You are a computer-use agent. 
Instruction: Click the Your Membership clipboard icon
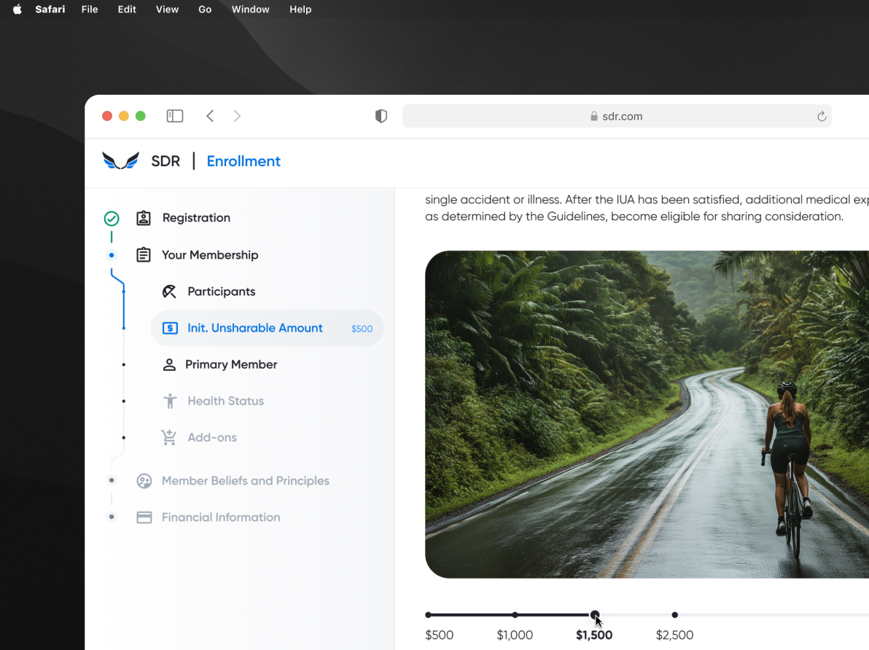[x=144, y=255]
